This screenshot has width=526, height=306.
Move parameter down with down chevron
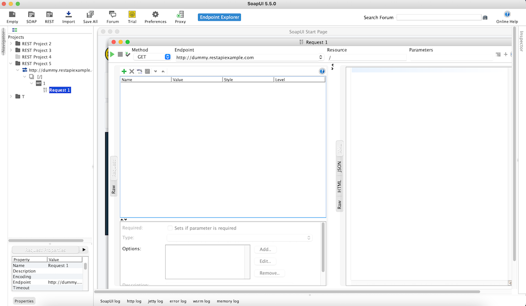[x=155, y=71]
